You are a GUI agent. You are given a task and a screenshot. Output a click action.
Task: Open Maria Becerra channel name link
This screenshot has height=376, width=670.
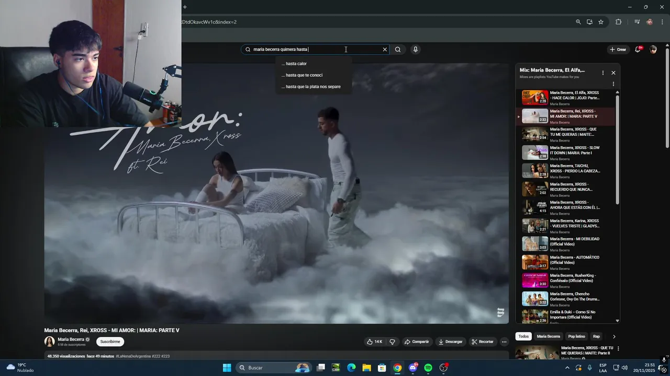(71, 339)
